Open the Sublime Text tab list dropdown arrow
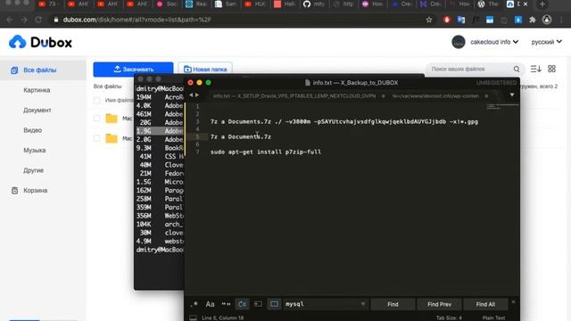 (512, 95)
